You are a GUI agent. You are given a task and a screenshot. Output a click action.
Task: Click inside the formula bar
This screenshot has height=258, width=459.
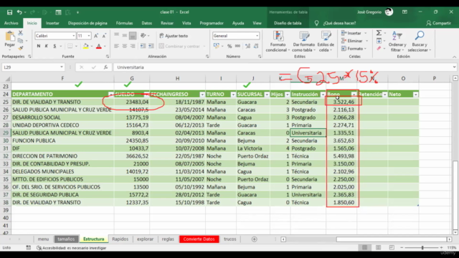(283, 67)
